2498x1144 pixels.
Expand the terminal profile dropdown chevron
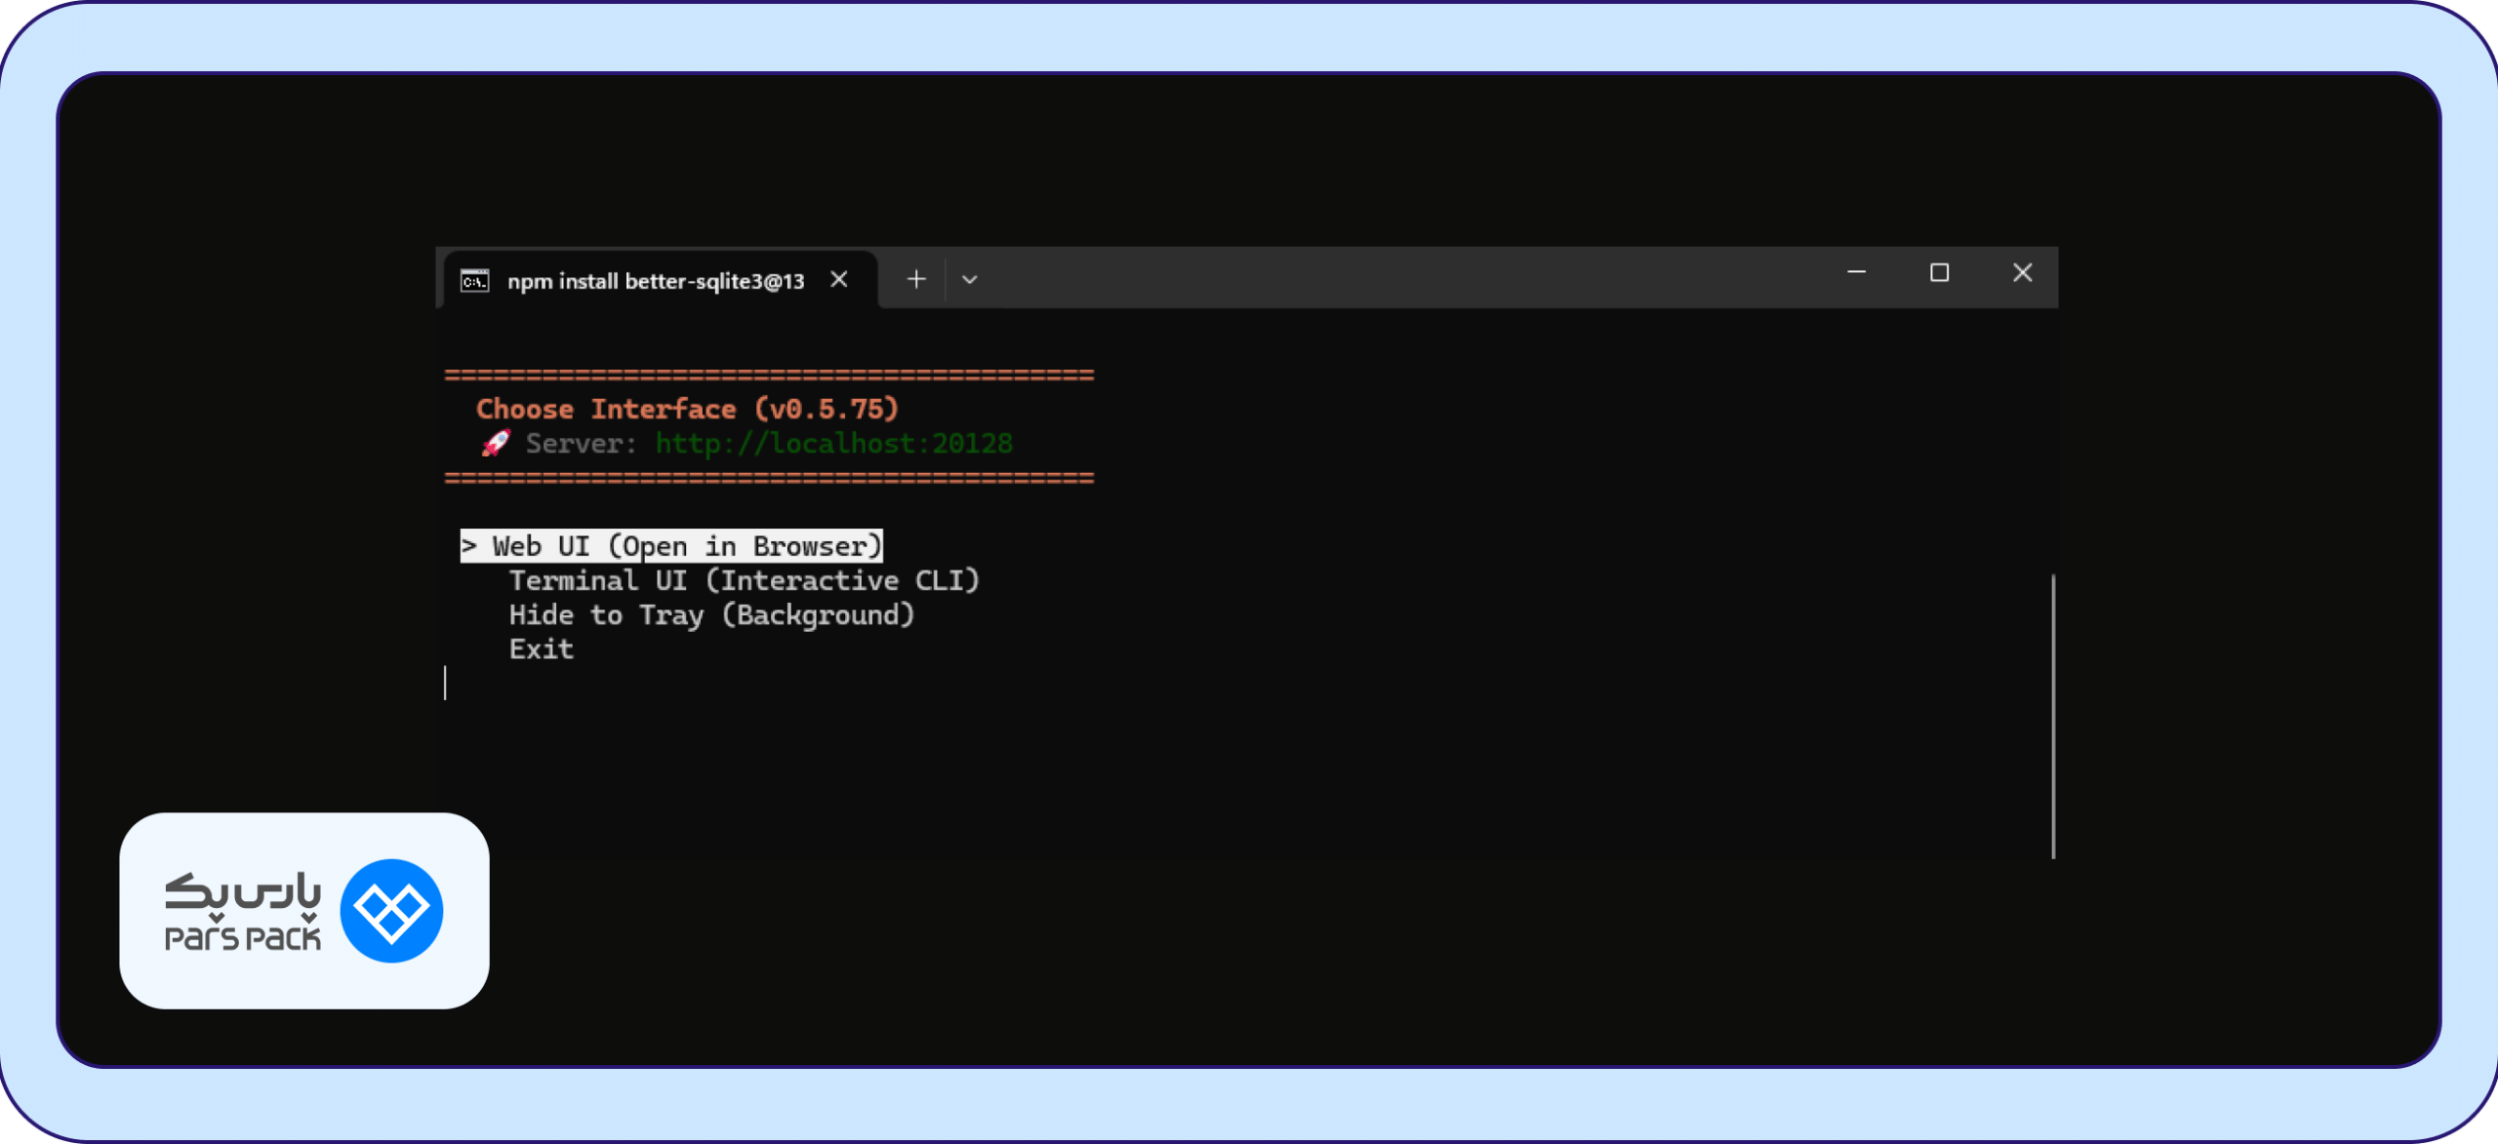click(969, 280)
